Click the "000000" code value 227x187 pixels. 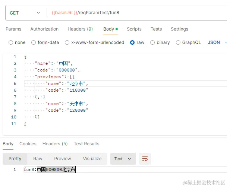click(x=67, y=70)
